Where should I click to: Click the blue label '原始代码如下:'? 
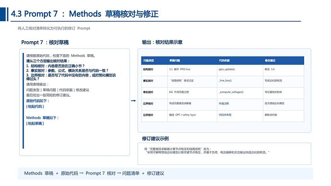pos(37,101)
